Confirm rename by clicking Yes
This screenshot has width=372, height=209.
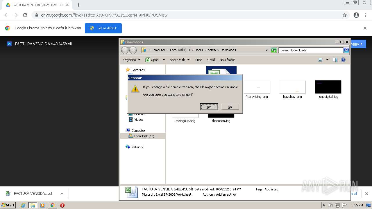pyautogui.click(x=209, y=107)
